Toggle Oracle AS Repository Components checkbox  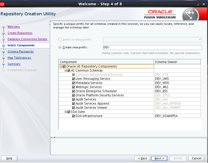(x=64, y=66)
